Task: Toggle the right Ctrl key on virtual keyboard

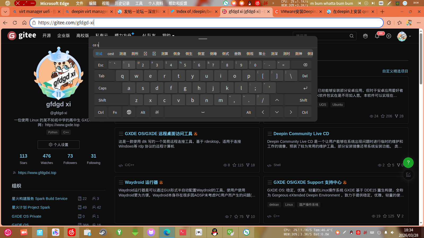Action: coord(305,112)
